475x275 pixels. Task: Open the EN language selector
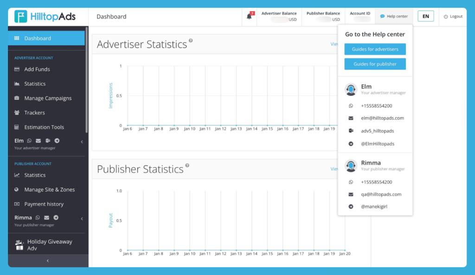point(425,16)
